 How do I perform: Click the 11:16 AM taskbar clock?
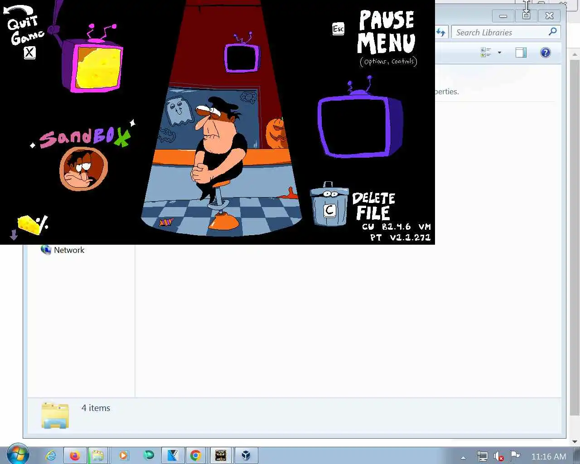(549, 457)
